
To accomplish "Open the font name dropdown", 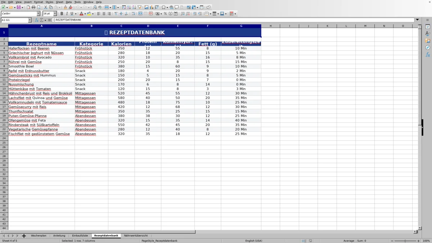I will coord(39,14).
